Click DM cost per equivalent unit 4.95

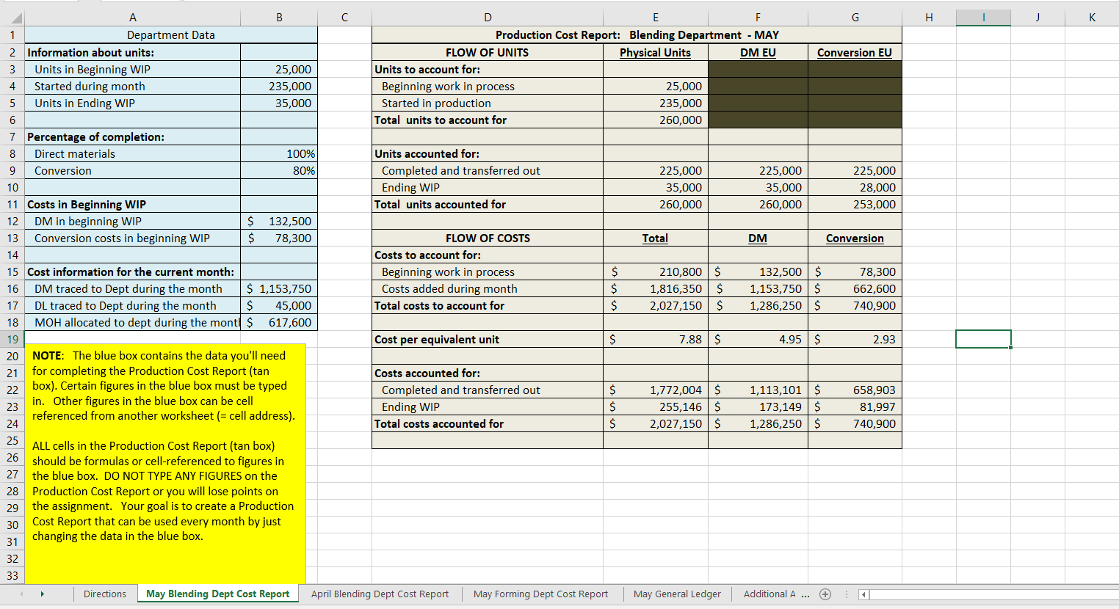[x=758, y=339]
